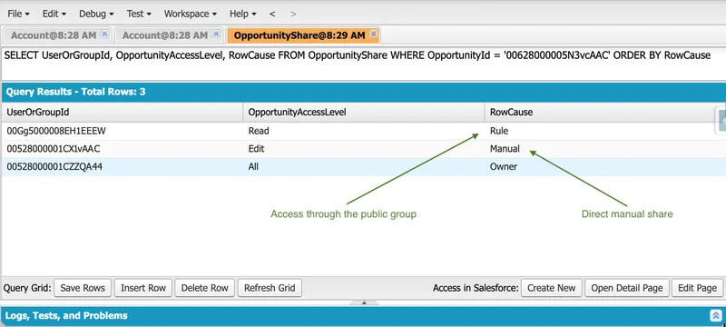This screenshot has height=327, width=726.
Task: Refresh the query grid
Action: tap(270, 288)
